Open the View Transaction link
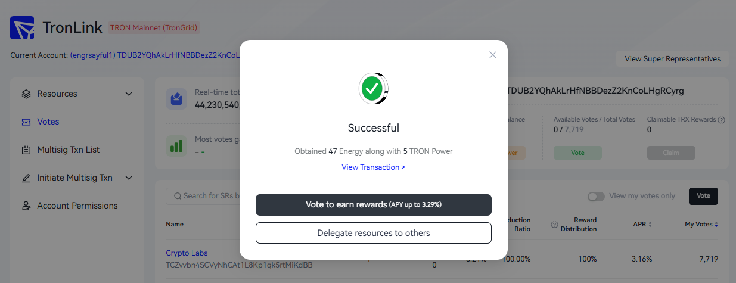The width and height of the screenshot is (736, 283). (374, 167)
